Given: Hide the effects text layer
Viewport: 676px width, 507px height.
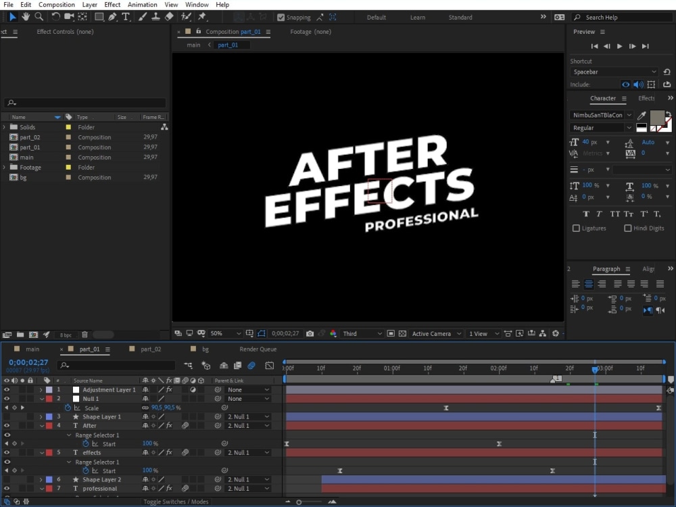Looking at the screenshot, I should click(x=7, y=453).
